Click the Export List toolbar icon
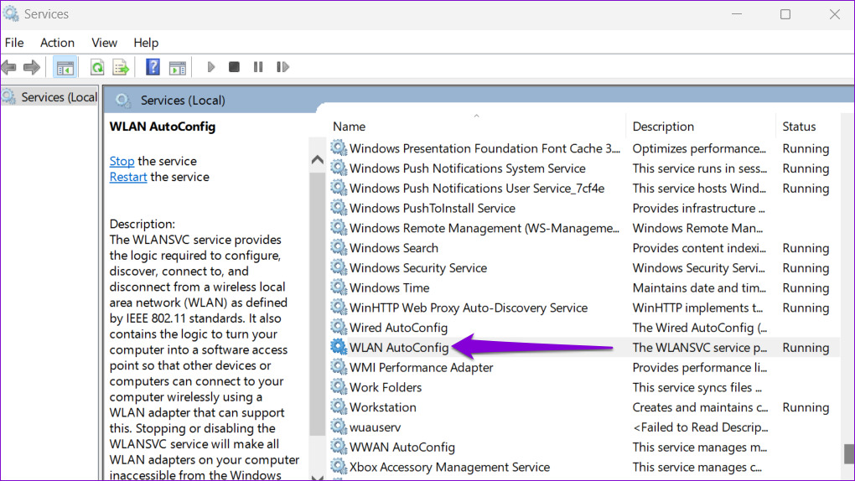The width and height of the screenshot is (855, 481). pos(121,68)
